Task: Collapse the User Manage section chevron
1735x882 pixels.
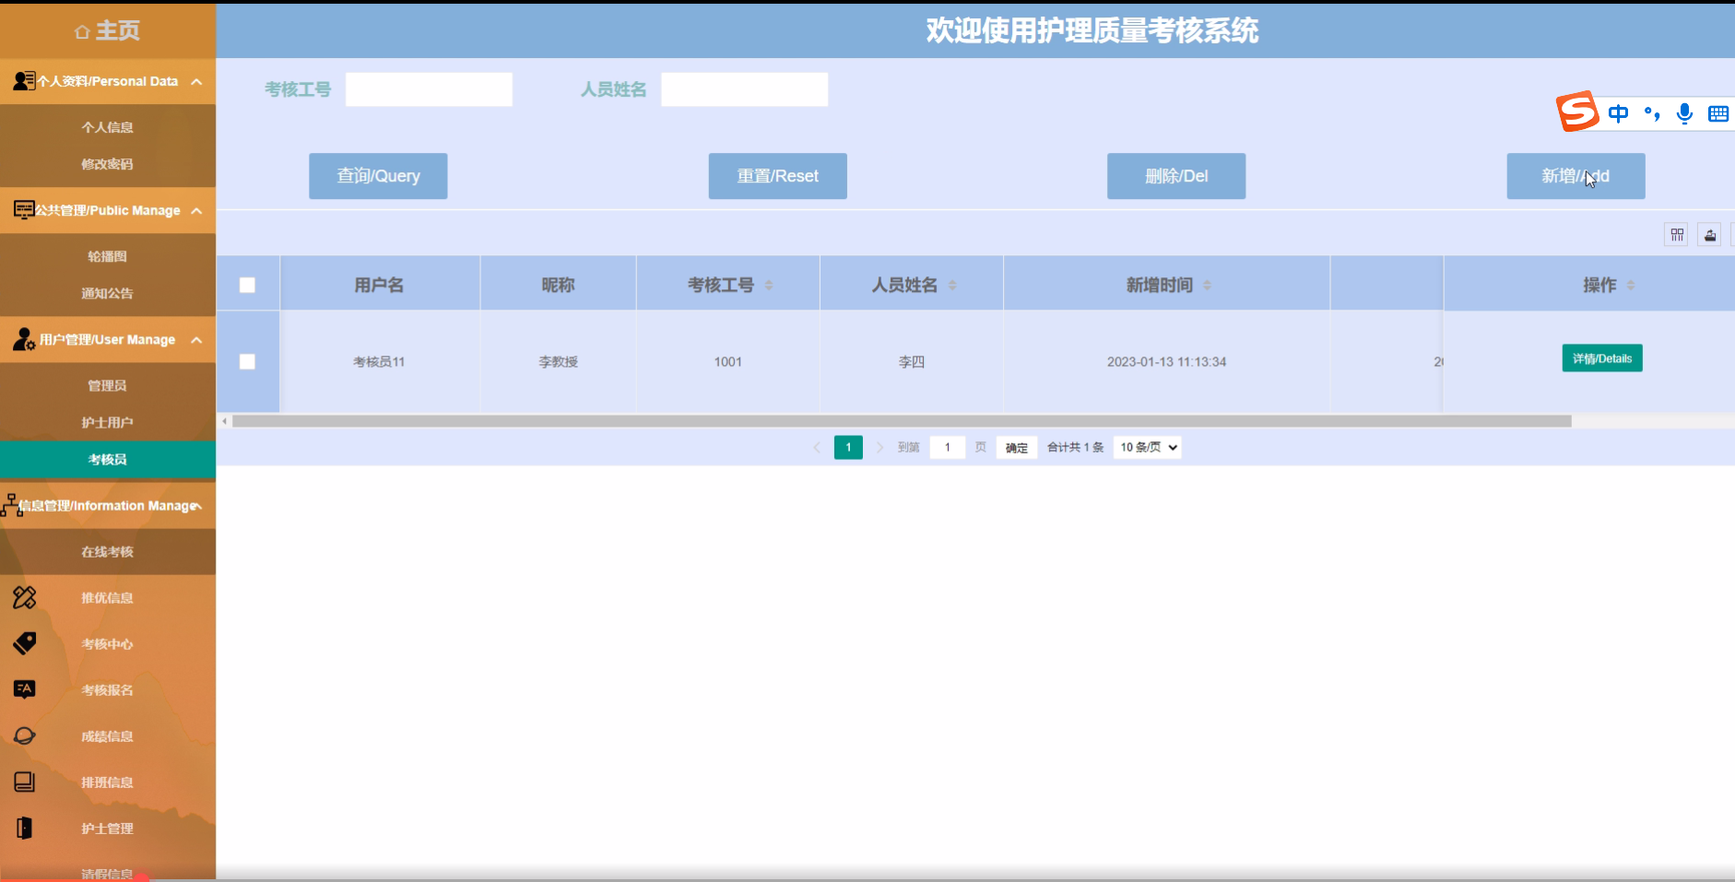Action: point(196,339)
